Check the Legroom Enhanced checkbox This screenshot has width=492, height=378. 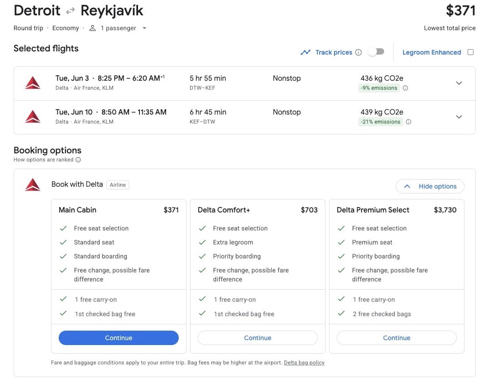[471, 52]
